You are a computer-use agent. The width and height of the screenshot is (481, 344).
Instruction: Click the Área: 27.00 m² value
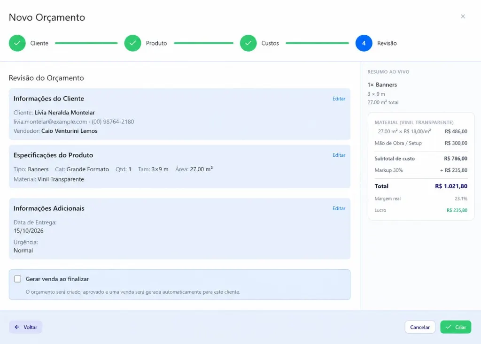point(201,169)
